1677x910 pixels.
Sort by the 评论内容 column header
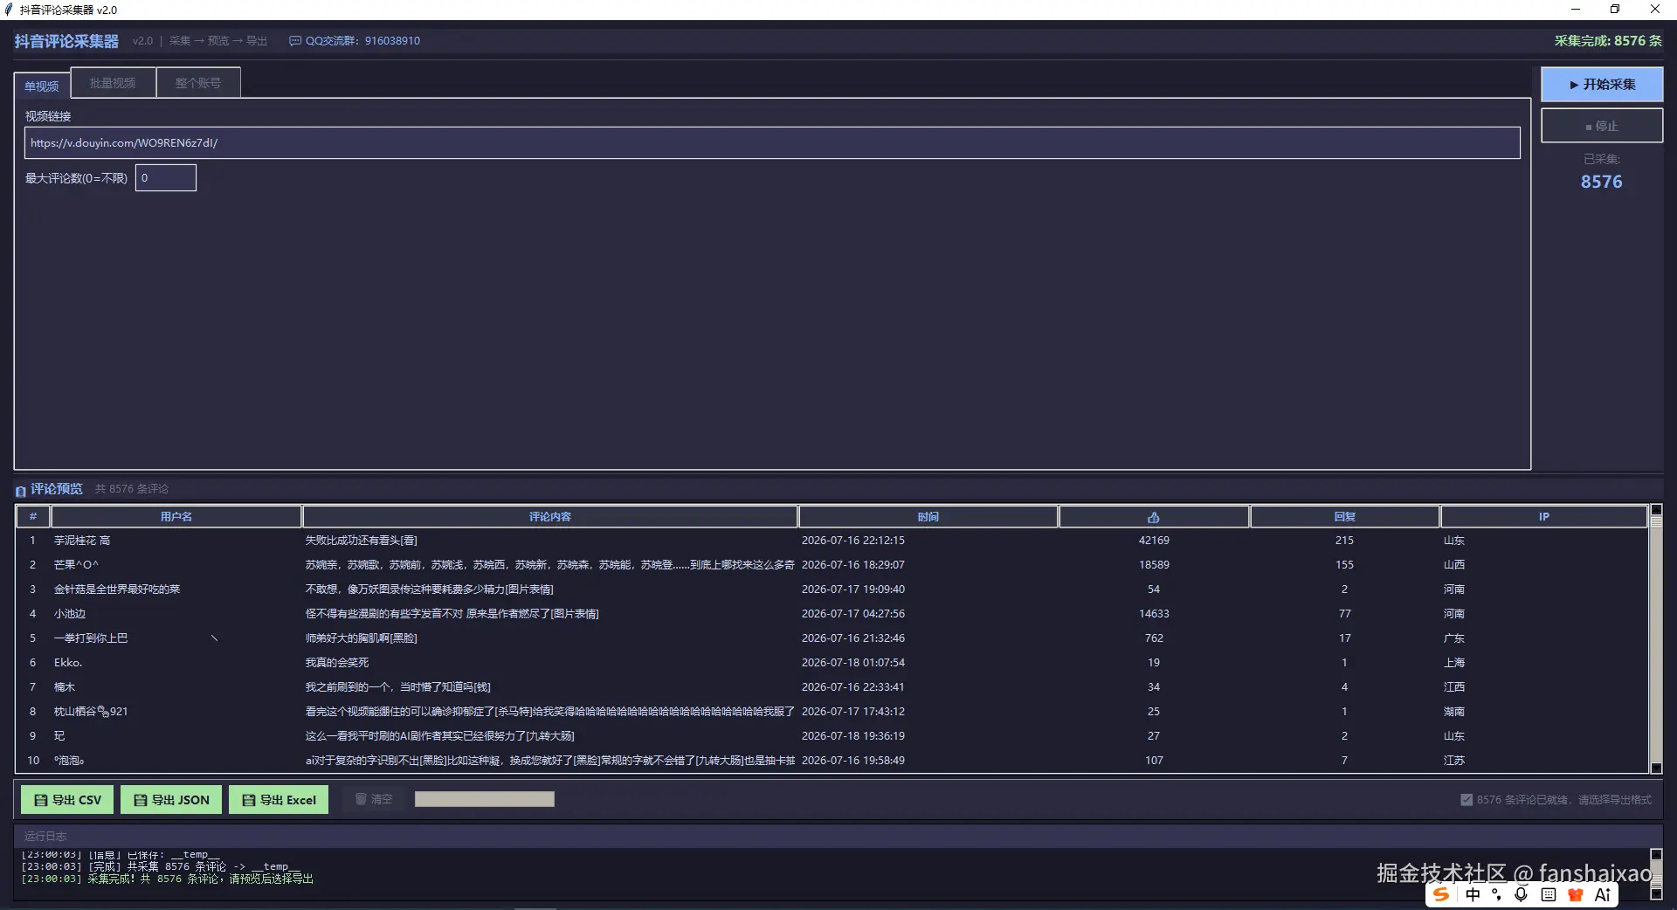point(550,517)
